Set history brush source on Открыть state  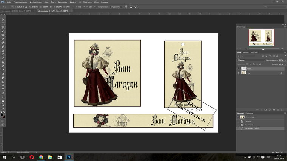pos(238,121)
